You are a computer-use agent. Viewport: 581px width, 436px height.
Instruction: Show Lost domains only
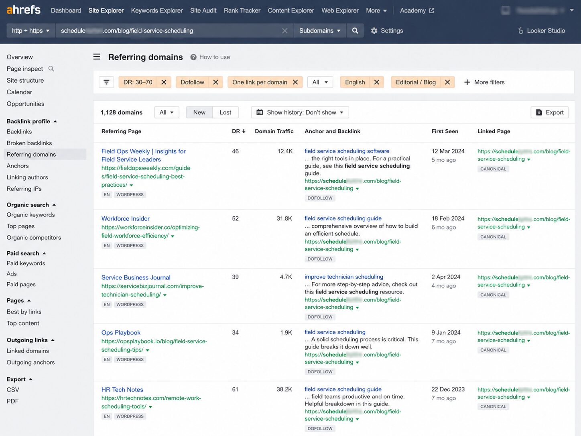(x=225, y=112)
